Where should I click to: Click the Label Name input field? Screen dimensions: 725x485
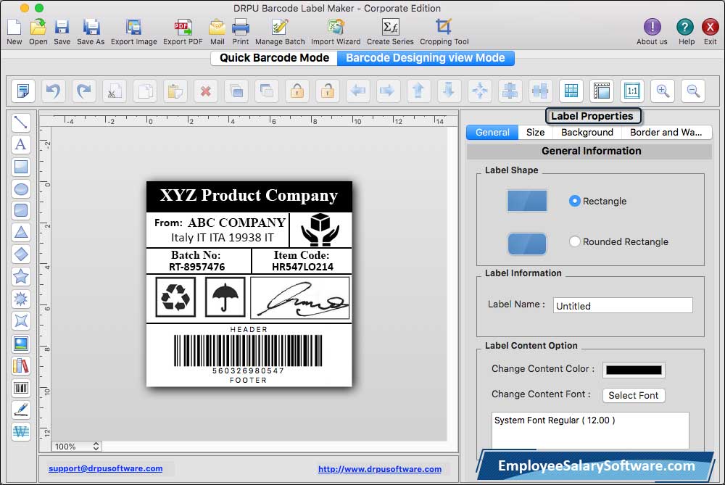pyautogui.click(x=623, y=306)
